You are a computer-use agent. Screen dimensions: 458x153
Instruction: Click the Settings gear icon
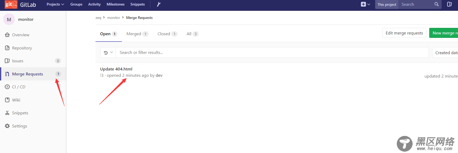(7, 126)
